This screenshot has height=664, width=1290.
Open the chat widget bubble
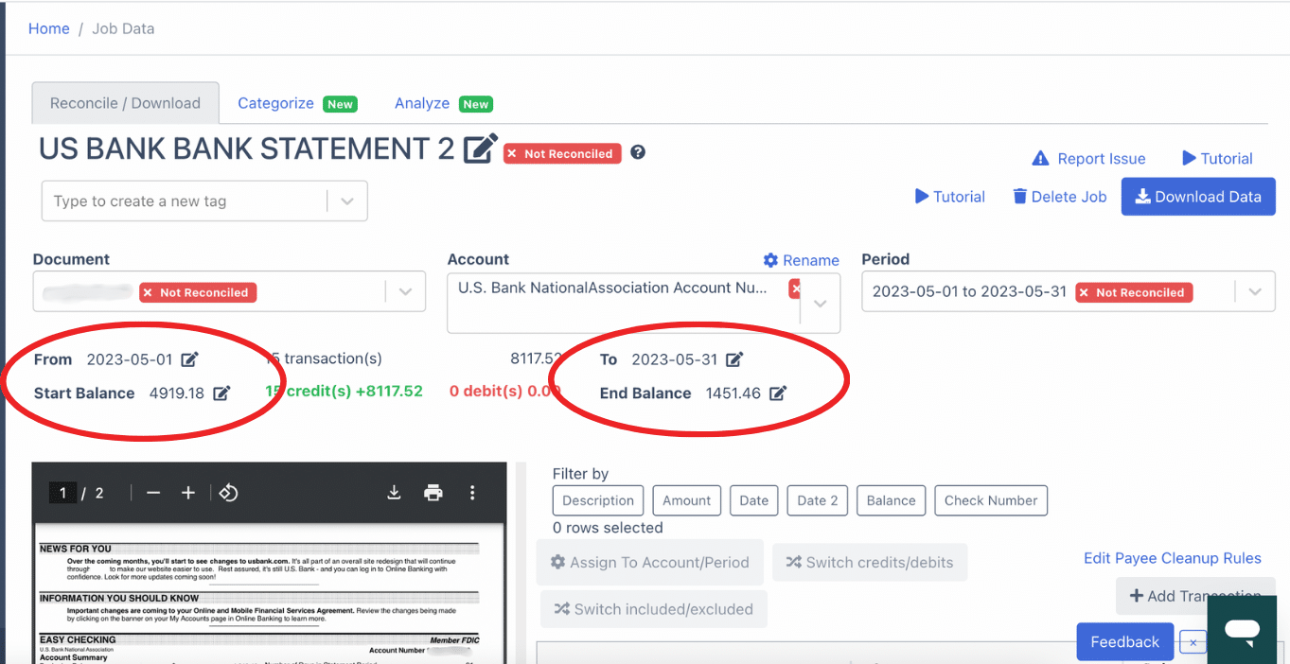point(1242,629)
